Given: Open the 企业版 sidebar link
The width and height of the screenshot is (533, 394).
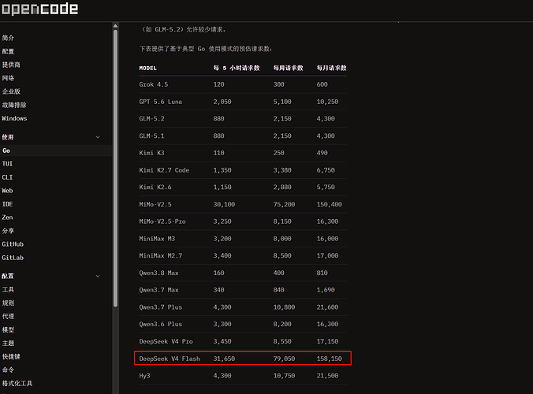Looking at the screenshot, I should click(x=11, y=91).
